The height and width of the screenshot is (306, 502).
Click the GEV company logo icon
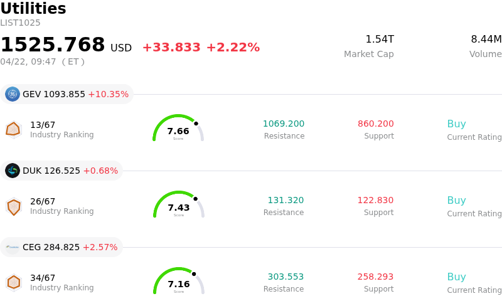(13, 94)
